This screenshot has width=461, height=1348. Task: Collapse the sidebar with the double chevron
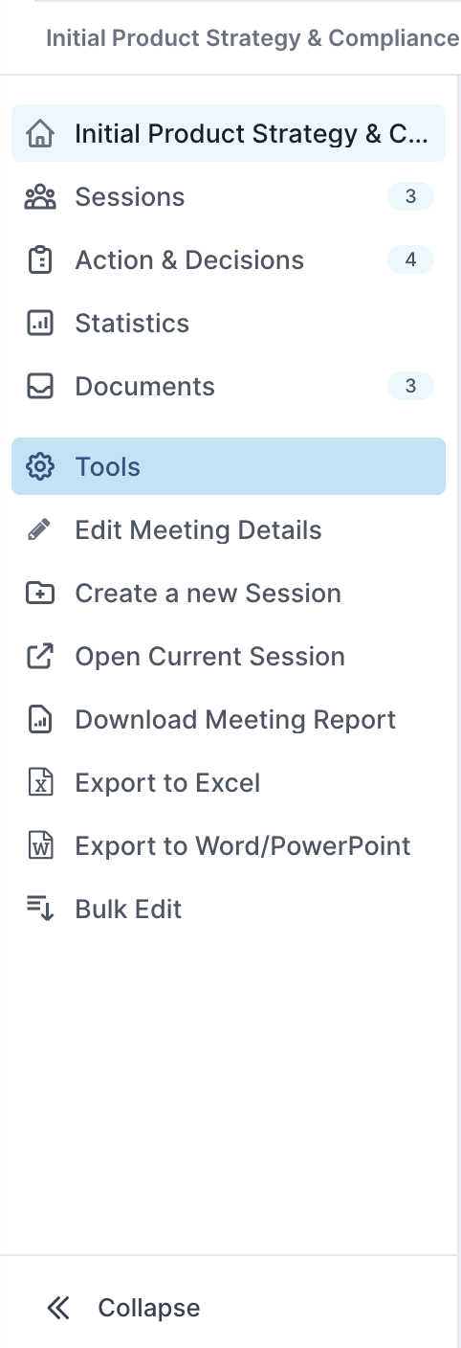click(x=58, y=1308)
